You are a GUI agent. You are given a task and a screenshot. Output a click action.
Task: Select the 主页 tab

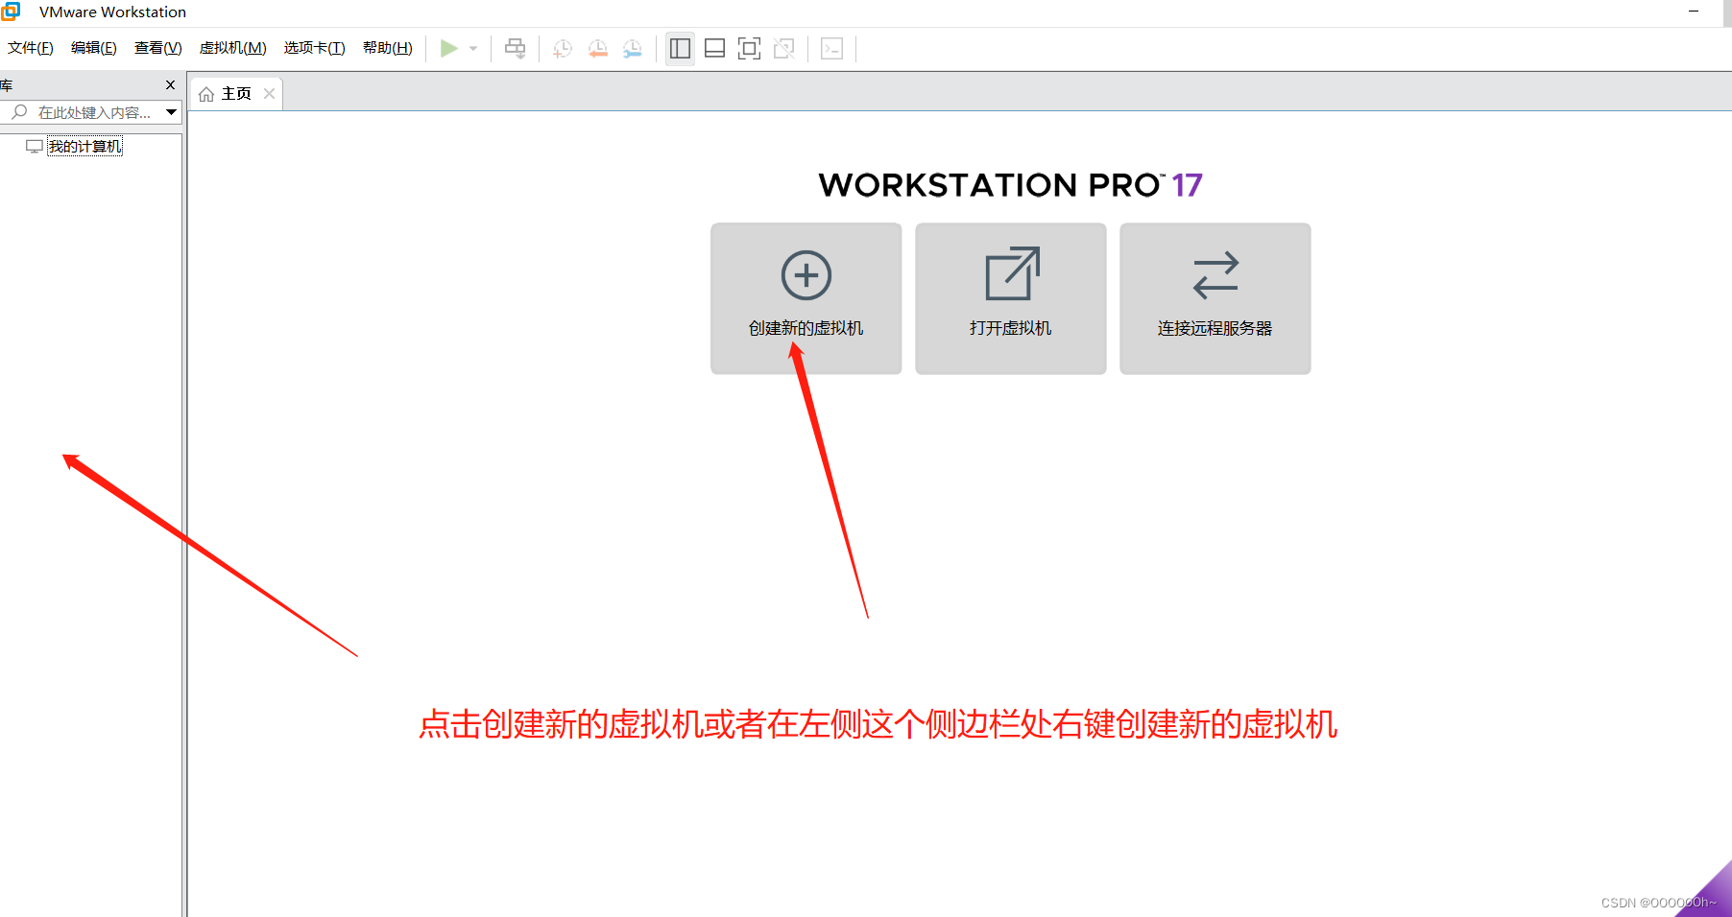pyautogui.click(x=236, y=93)
